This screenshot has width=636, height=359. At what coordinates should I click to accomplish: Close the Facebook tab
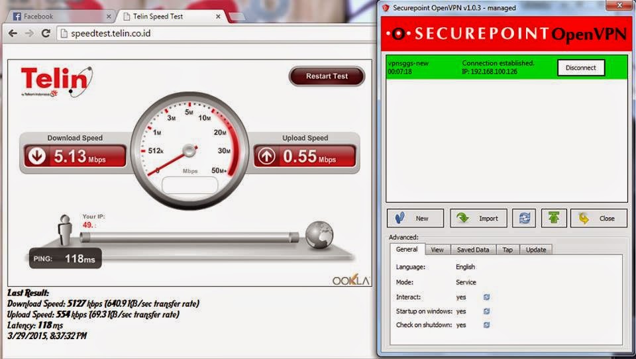tap(109, 17)
